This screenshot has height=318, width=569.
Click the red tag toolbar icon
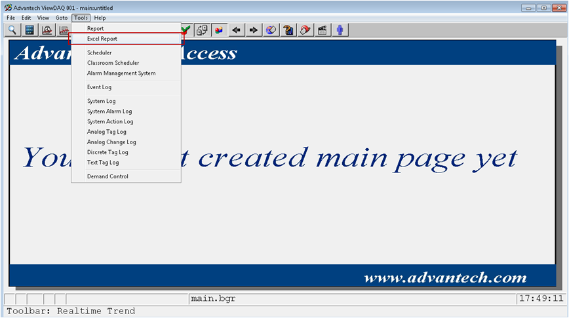tap(305, 30)
